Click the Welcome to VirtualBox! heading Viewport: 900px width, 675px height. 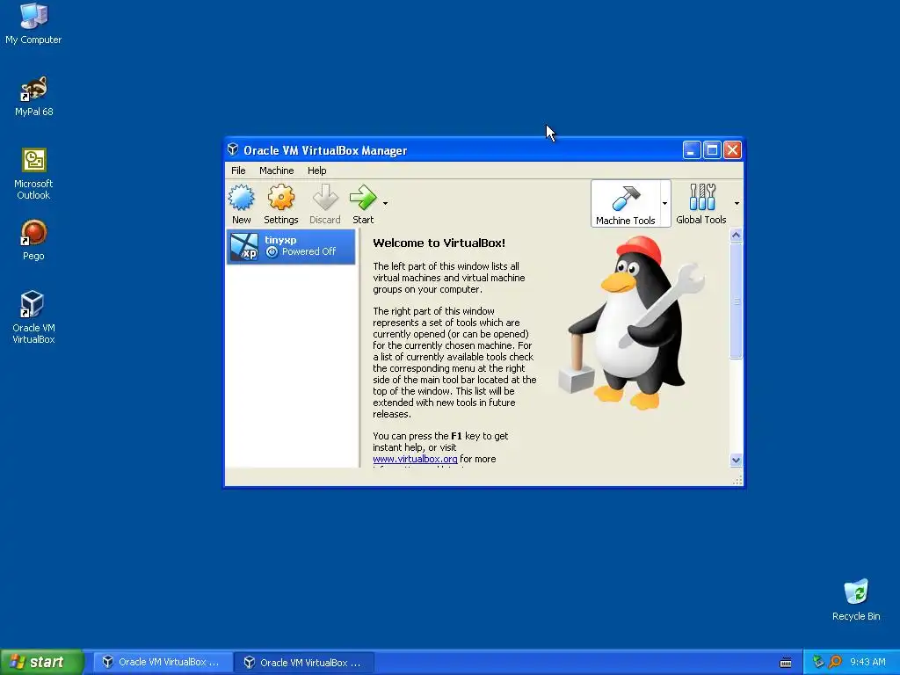(x=439, y=243)
